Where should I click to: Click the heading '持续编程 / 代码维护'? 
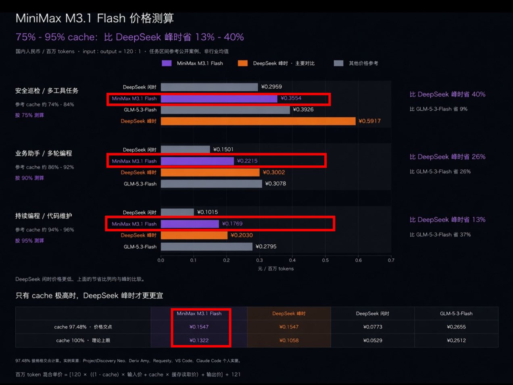(x=44, y=216)
